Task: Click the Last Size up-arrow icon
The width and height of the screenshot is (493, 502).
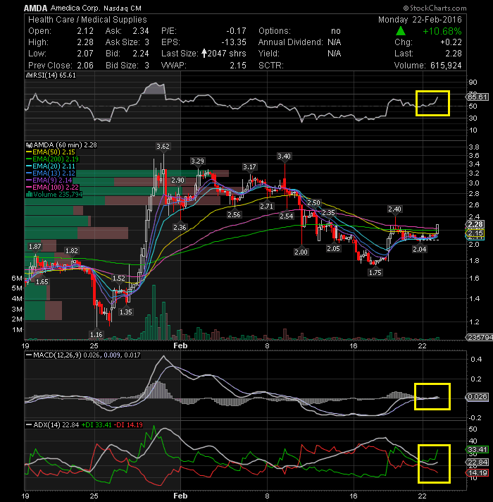Action: (x=204, y=54)
